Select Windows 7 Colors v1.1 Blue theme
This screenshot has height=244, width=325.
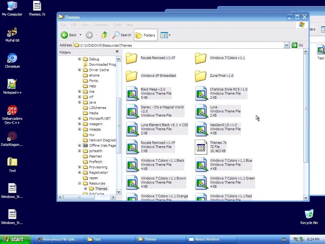(x=224, y=165)
